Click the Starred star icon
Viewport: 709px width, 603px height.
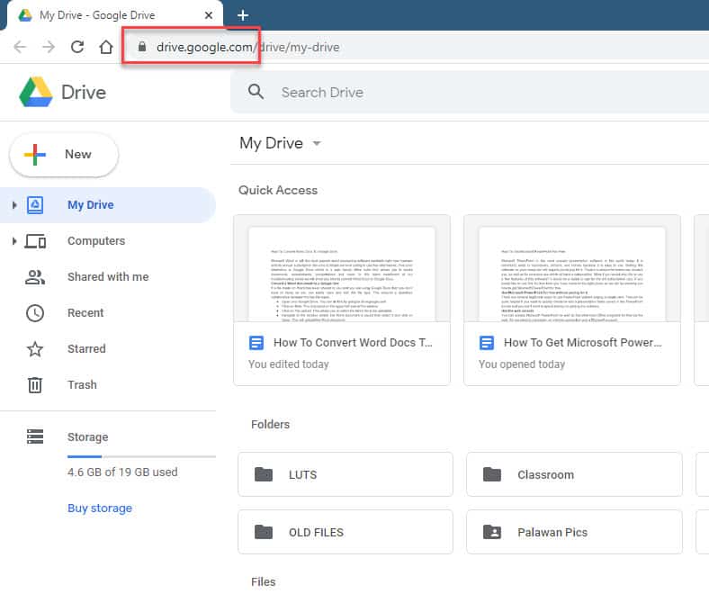[x=35, y=349]
